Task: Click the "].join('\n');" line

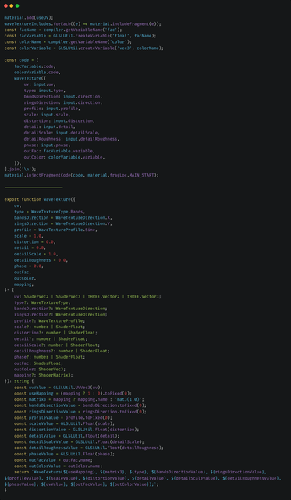Action: pos(20,170)
